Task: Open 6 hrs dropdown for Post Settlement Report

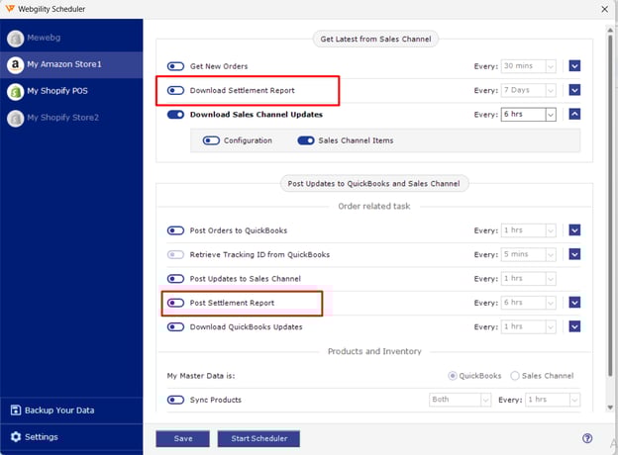Action: point(529,303)
